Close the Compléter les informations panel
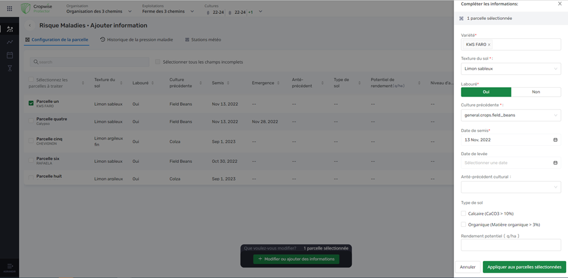 [x=560, y=4]
